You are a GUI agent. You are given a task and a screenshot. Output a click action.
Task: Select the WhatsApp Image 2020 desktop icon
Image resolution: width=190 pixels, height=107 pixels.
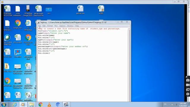28,11
